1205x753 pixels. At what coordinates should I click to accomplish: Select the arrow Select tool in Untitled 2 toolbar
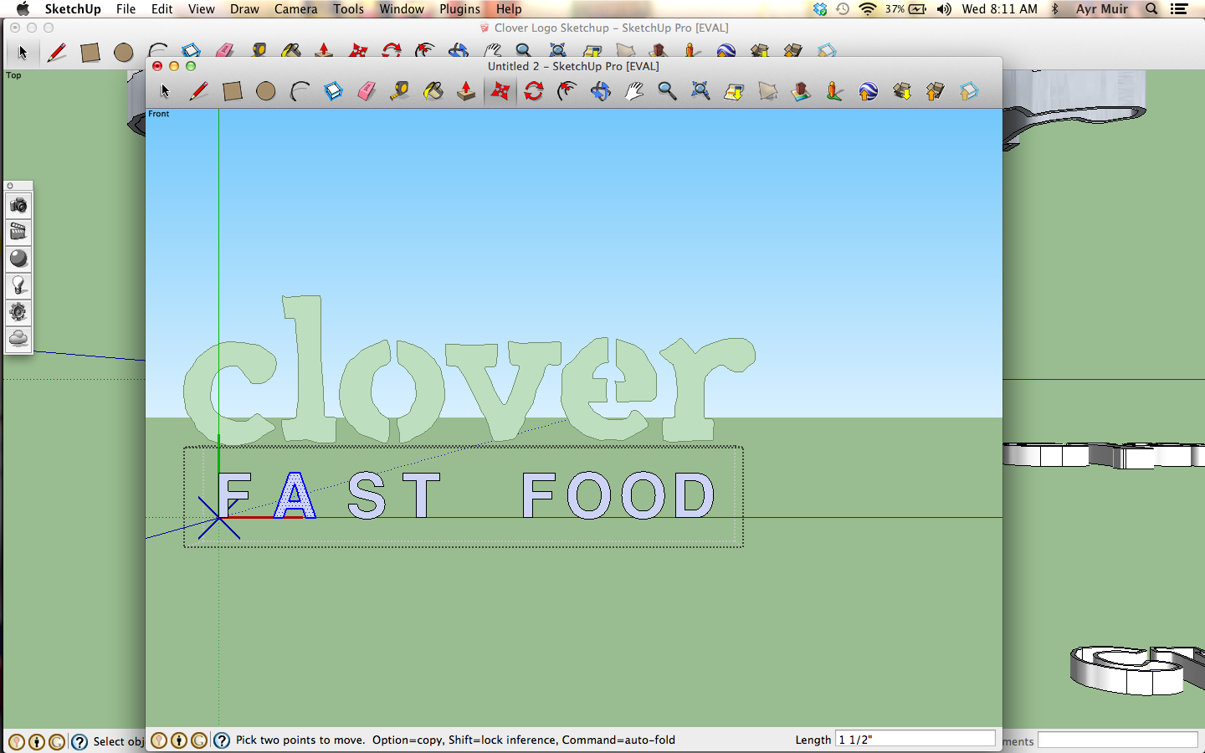[165, 91]
